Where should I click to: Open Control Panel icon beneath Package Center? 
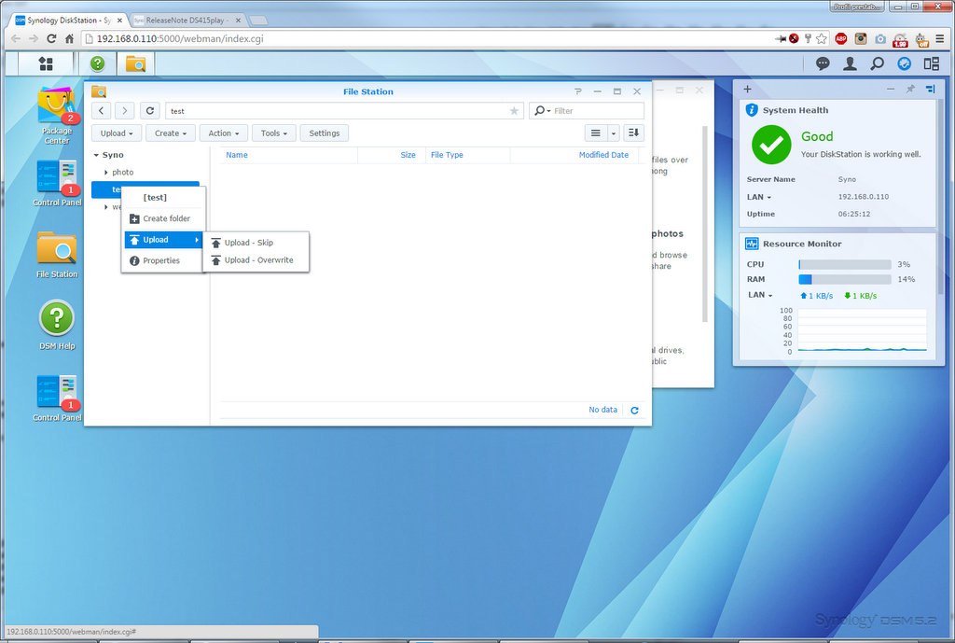(57, 182)
